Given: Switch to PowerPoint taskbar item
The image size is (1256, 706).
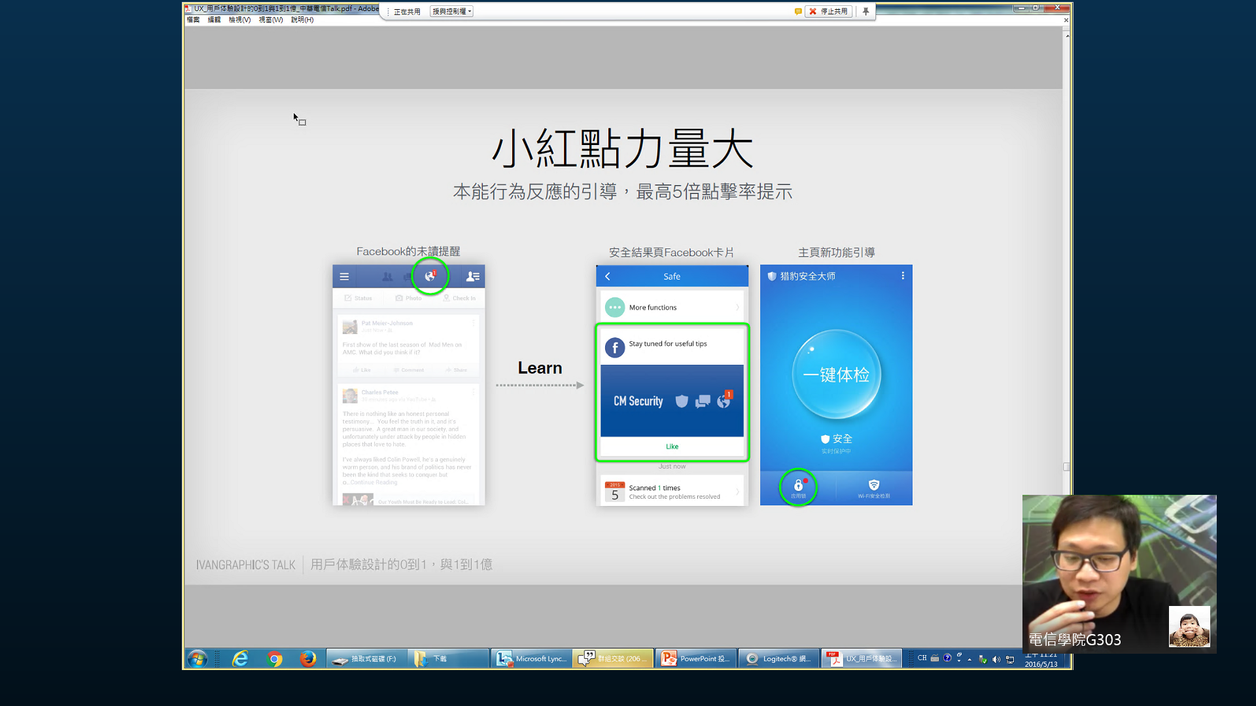Looking at the screenshot, I should point(696,658).
